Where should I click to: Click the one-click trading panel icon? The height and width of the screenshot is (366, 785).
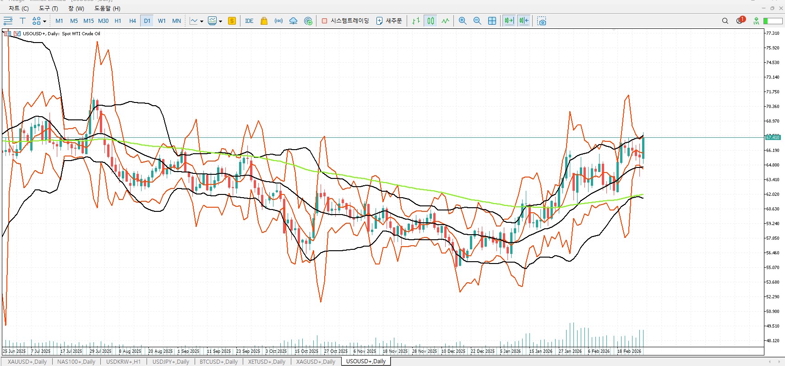[x=7, y=33]
